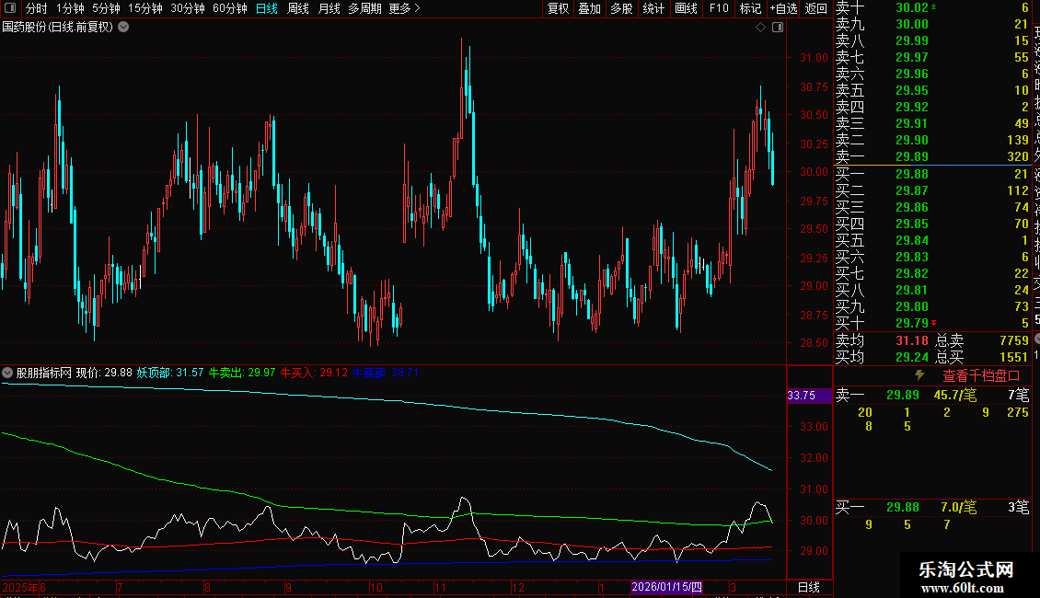The image size is (1040, 598).
Task: Click red down arrow beside 买十 price
Action: point(934,323)
